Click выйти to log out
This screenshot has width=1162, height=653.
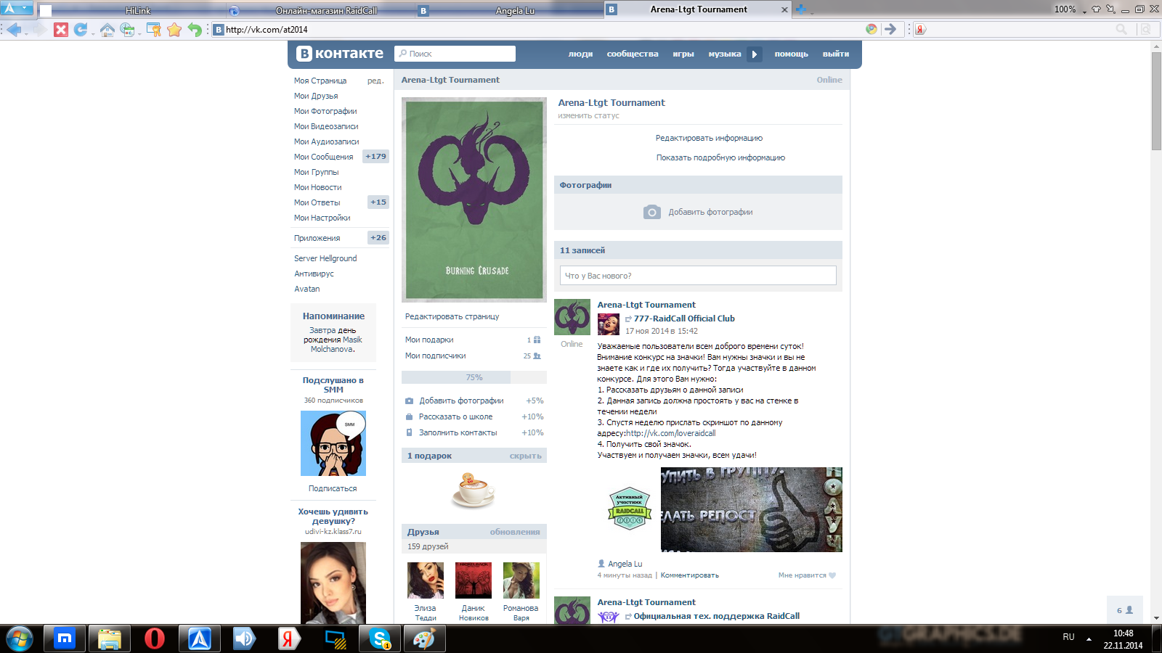click(x=836, y=54)
